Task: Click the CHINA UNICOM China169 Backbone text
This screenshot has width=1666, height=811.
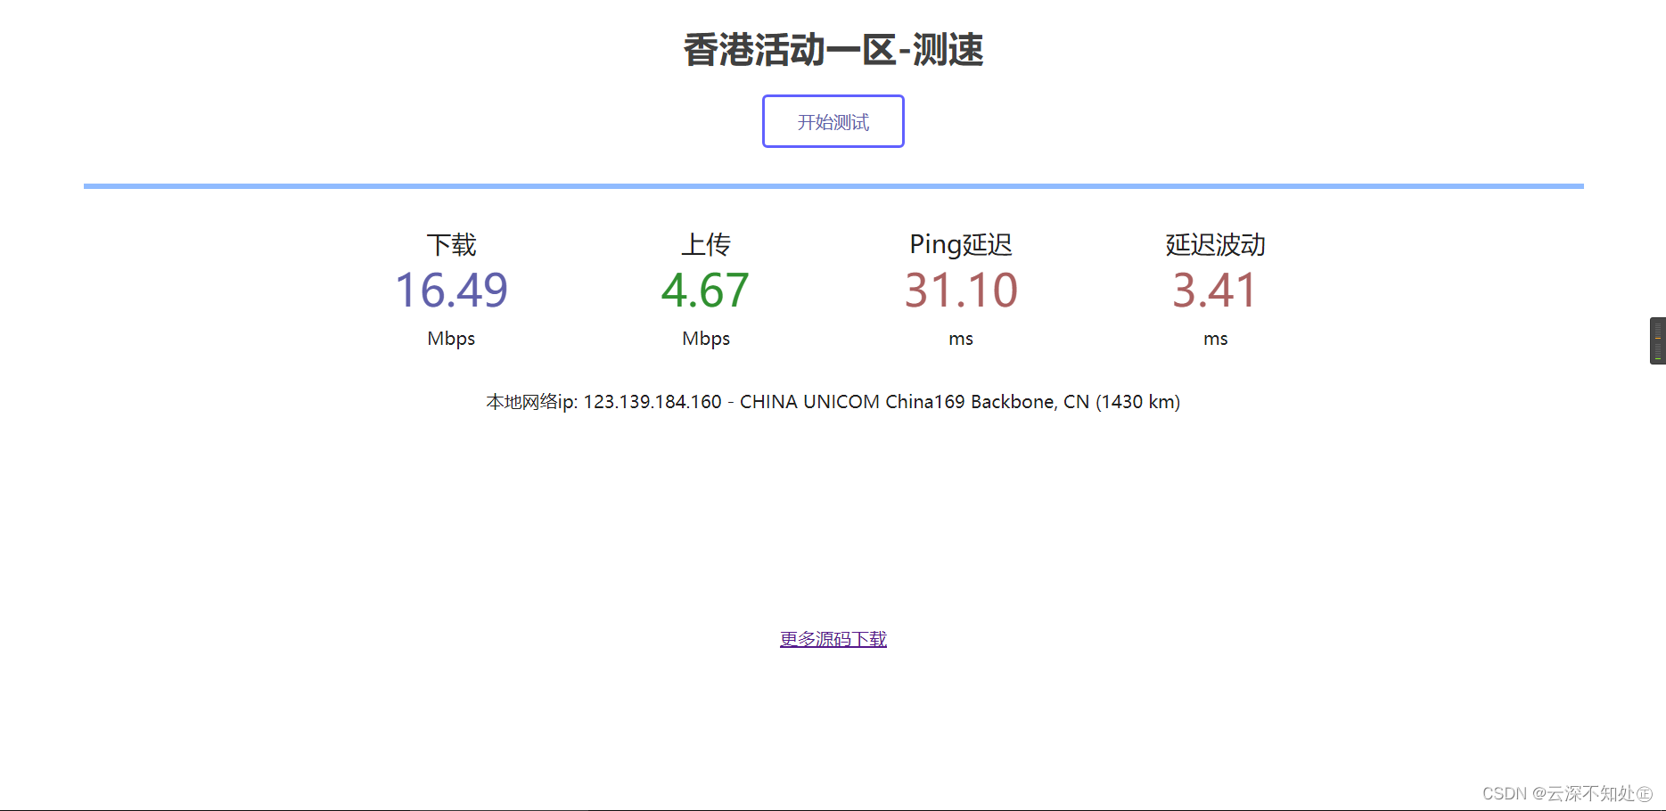Action: pos(898,402)
